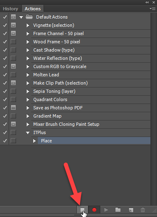Collapse panel with the double-arrow icon

click(x=147, y=2)
